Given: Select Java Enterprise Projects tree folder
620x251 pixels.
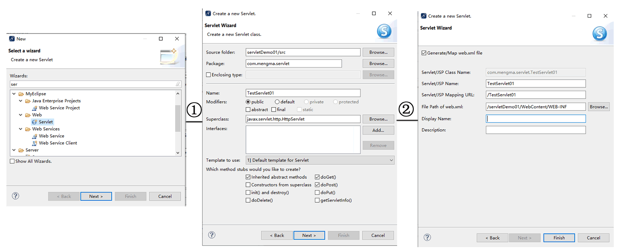Looking at the screenshot, I should pyautogui.click(x=56, y=101).
